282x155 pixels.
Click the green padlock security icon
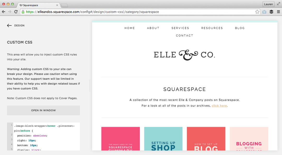tap(23, 12)
